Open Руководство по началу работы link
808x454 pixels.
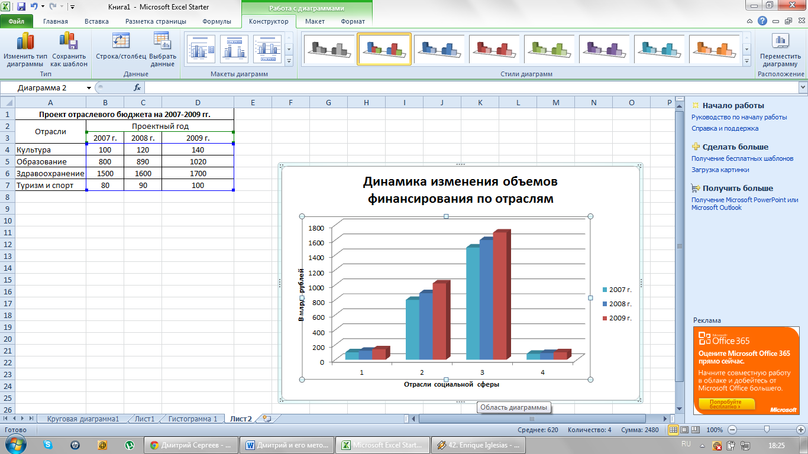click(x=739, y=117)
